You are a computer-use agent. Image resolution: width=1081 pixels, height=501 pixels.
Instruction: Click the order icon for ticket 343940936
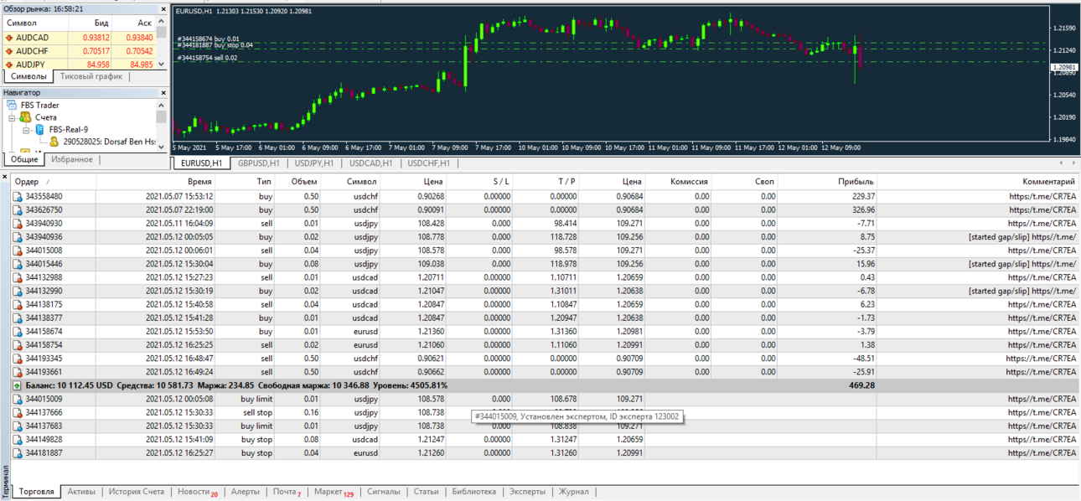(x=18, y=237)
